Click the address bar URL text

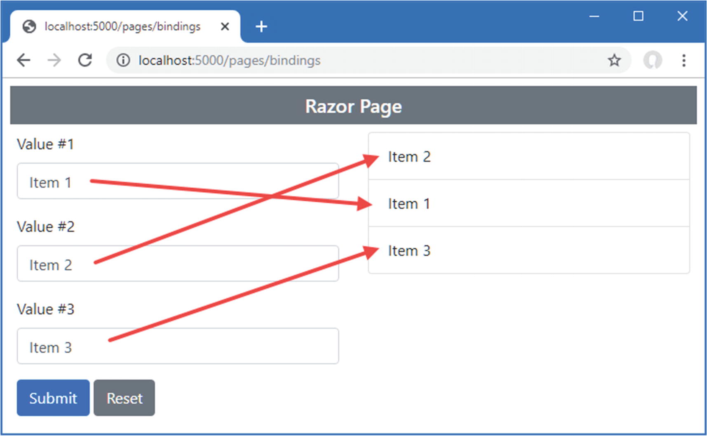[x=229, y=60]
